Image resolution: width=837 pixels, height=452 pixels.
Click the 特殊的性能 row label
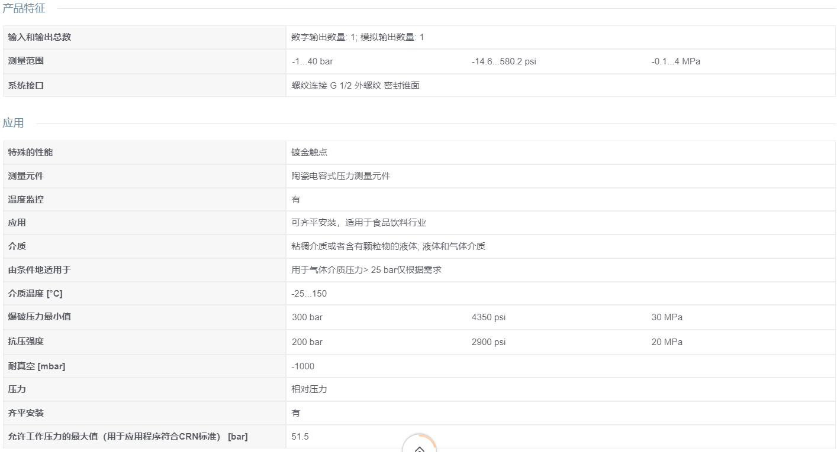31,152
